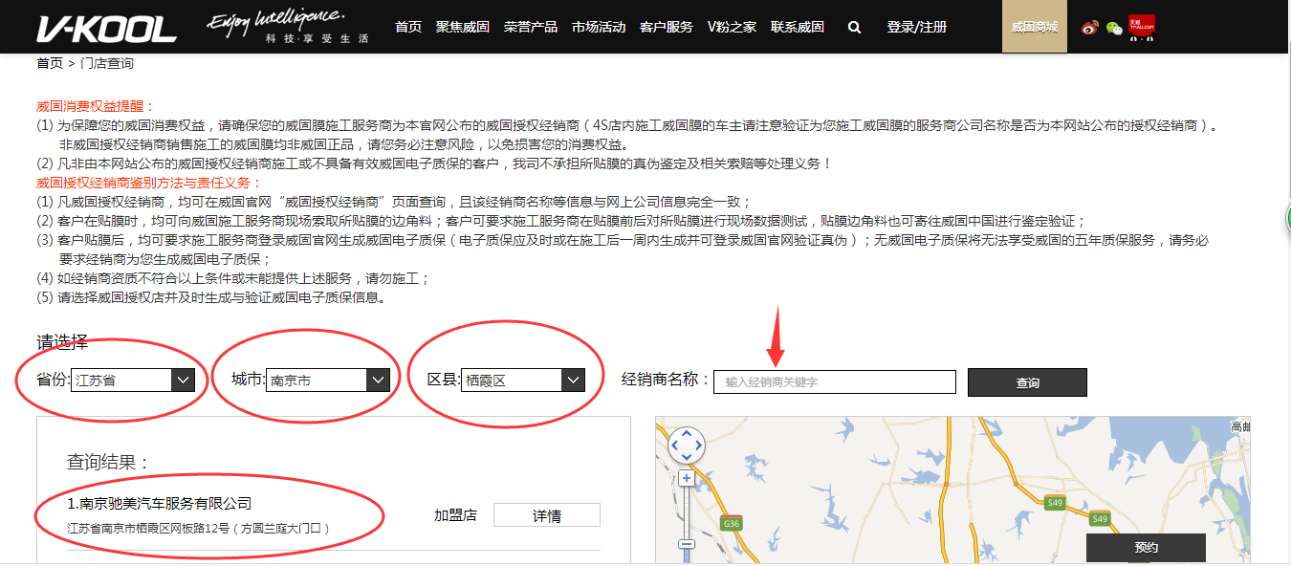Click the map zoom slider track
Viewport: 1291px width, 566px height.
point(686,512)
